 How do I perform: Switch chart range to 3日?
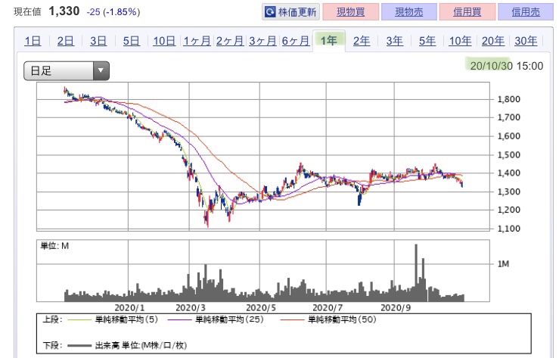coord(98,41)
